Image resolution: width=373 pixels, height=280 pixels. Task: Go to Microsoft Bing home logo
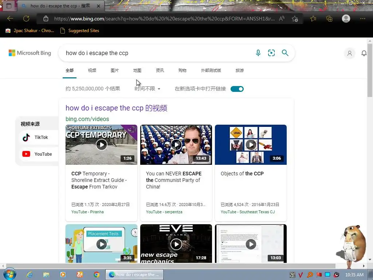(x=30, y=53)
